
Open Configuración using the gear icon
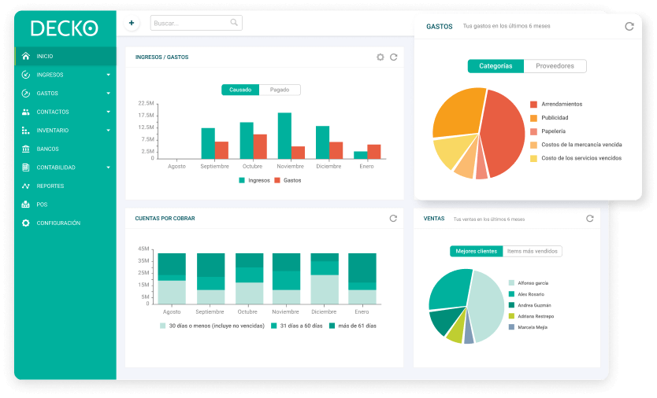point(26,223)
